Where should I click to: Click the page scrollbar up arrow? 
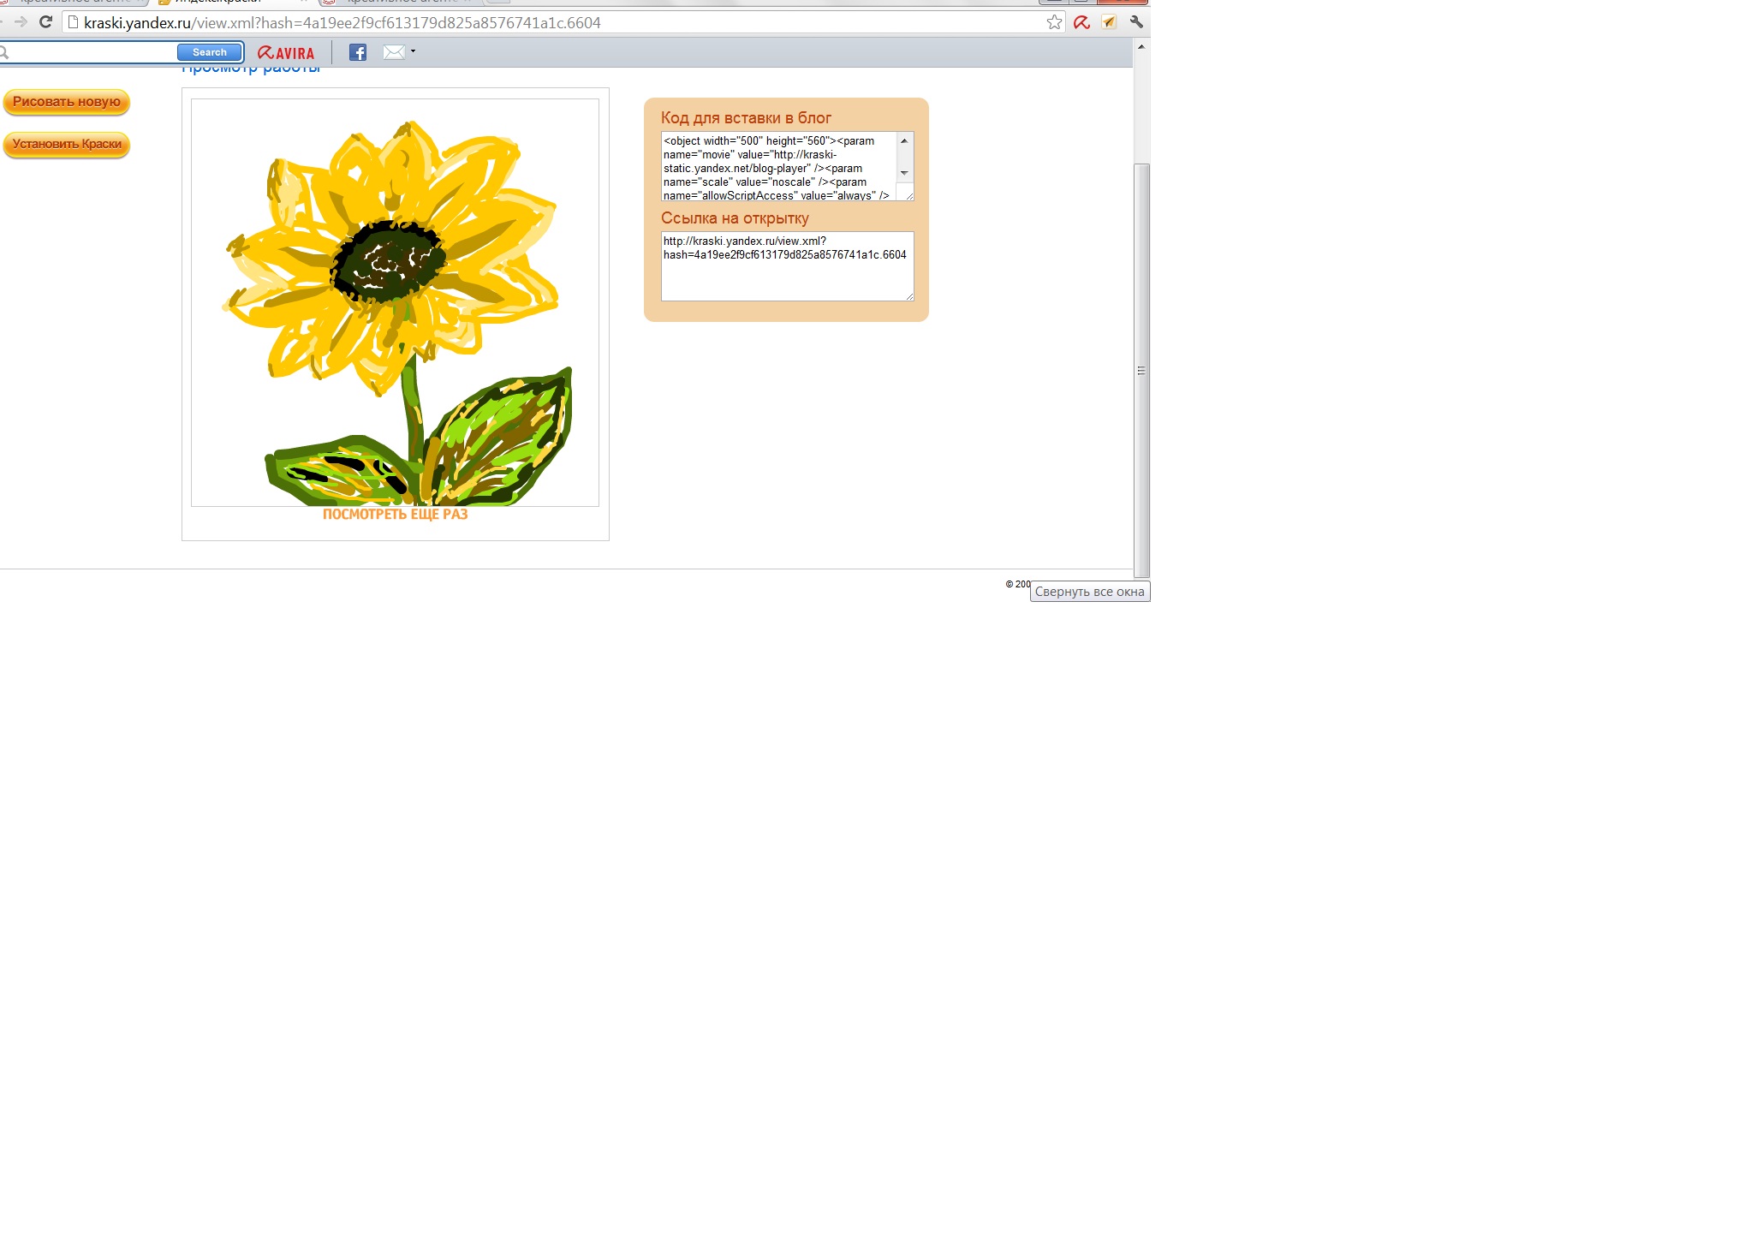click(1141, 47)
